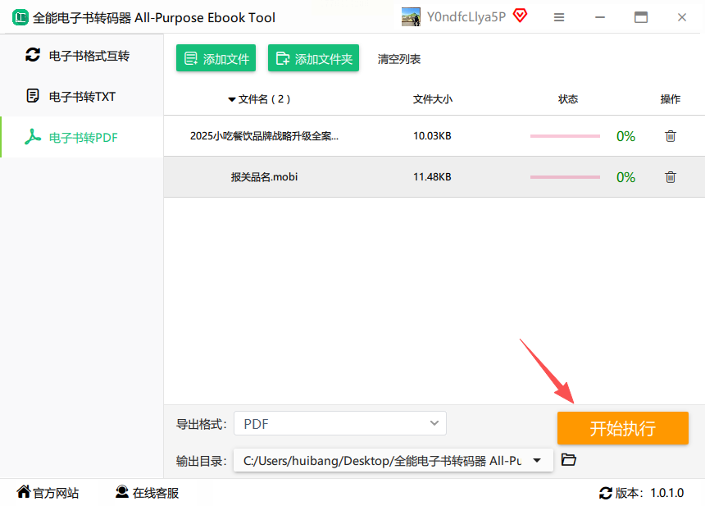The image size is (705, 506).
Task: Click the app logo icon in title bar
Action: 20,17
